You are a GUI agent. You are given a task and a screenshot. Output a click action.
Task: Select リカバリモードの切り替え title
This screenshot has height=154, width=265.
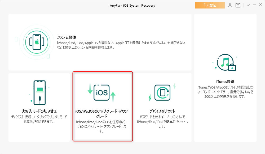point(39,111)
